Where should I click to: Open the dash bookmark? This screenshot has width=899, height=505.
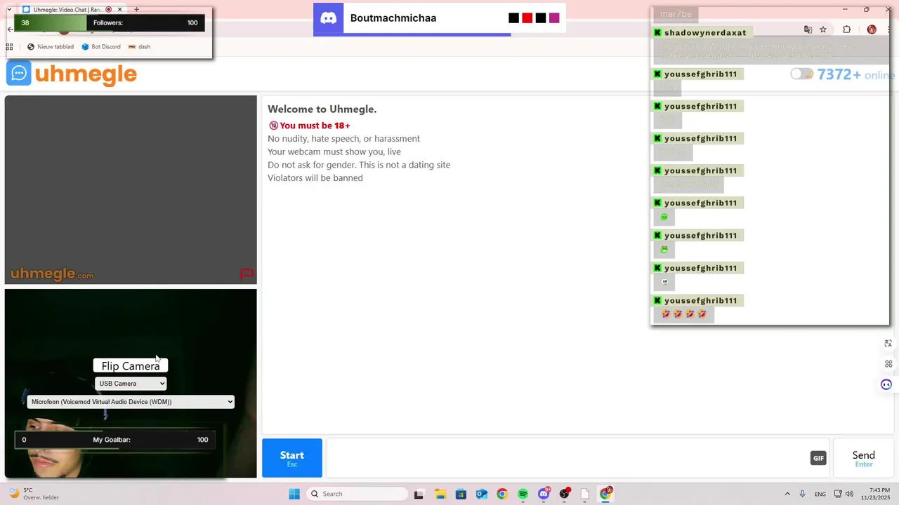(139, 46)
